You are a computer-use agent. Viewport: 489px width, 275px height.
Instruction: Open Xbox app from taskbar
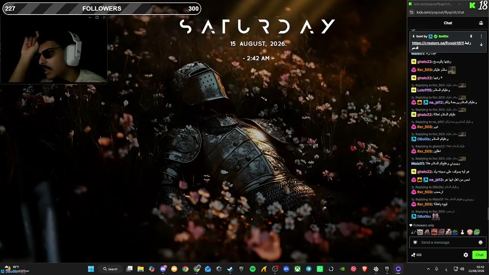coord(297,269)
